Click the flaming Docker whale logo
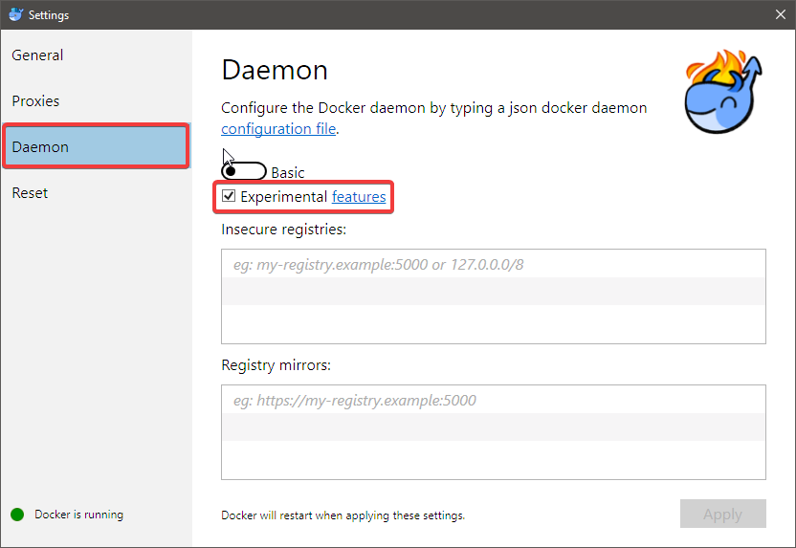 pos(722,95)
